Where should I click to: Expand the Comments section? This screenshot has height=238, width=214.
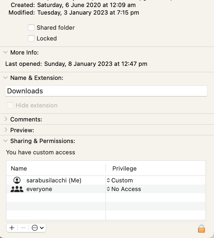(6, 119)
